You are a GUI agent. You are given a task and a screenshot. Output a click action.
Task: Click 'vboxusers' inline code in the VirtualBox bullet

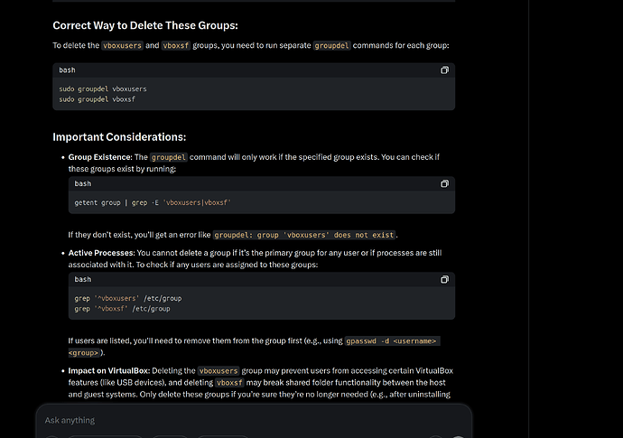(x=218, y=370)
